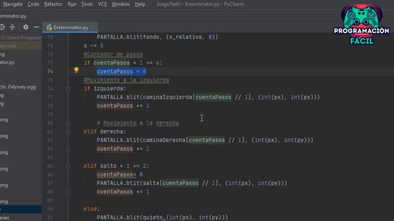Click the 'else:' keyword on line 90

[92, 209]
